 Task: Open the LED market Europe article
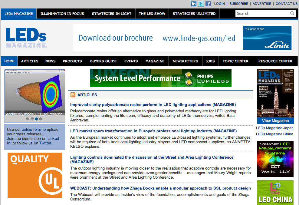(153, 131)
